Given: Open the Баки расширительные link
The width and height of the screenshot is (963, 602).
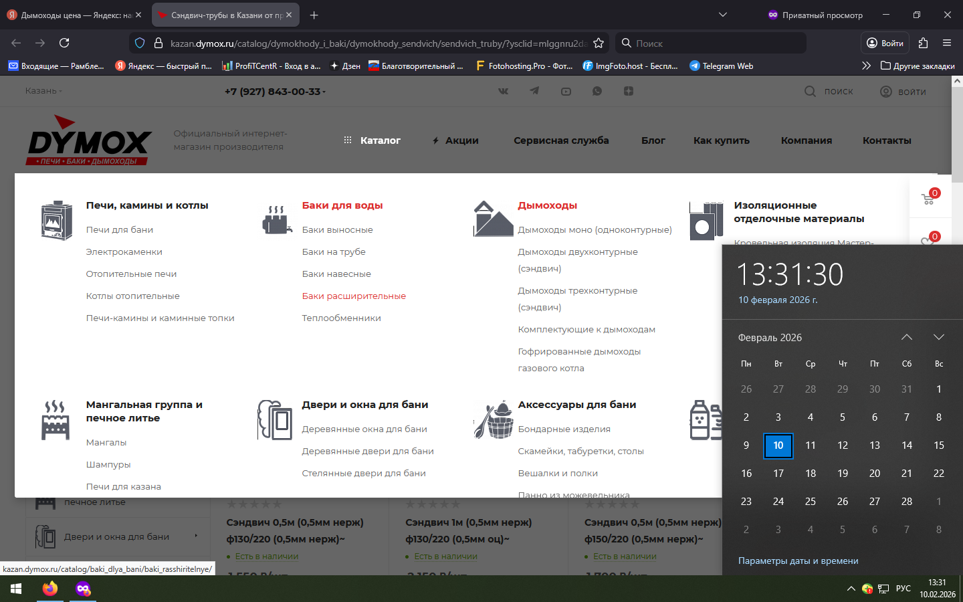Looking at the screenshot, I should 354,296.
